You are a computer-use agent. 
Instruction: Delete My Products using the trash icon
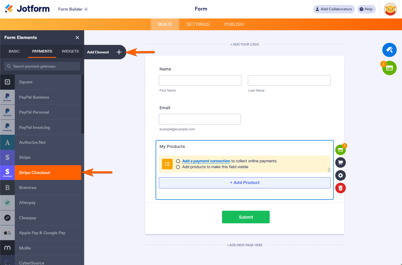pyautogui.click(x=340, y=188)
